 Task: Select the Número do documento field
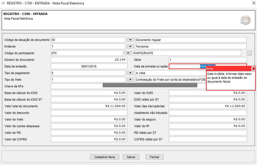(89, 60)
